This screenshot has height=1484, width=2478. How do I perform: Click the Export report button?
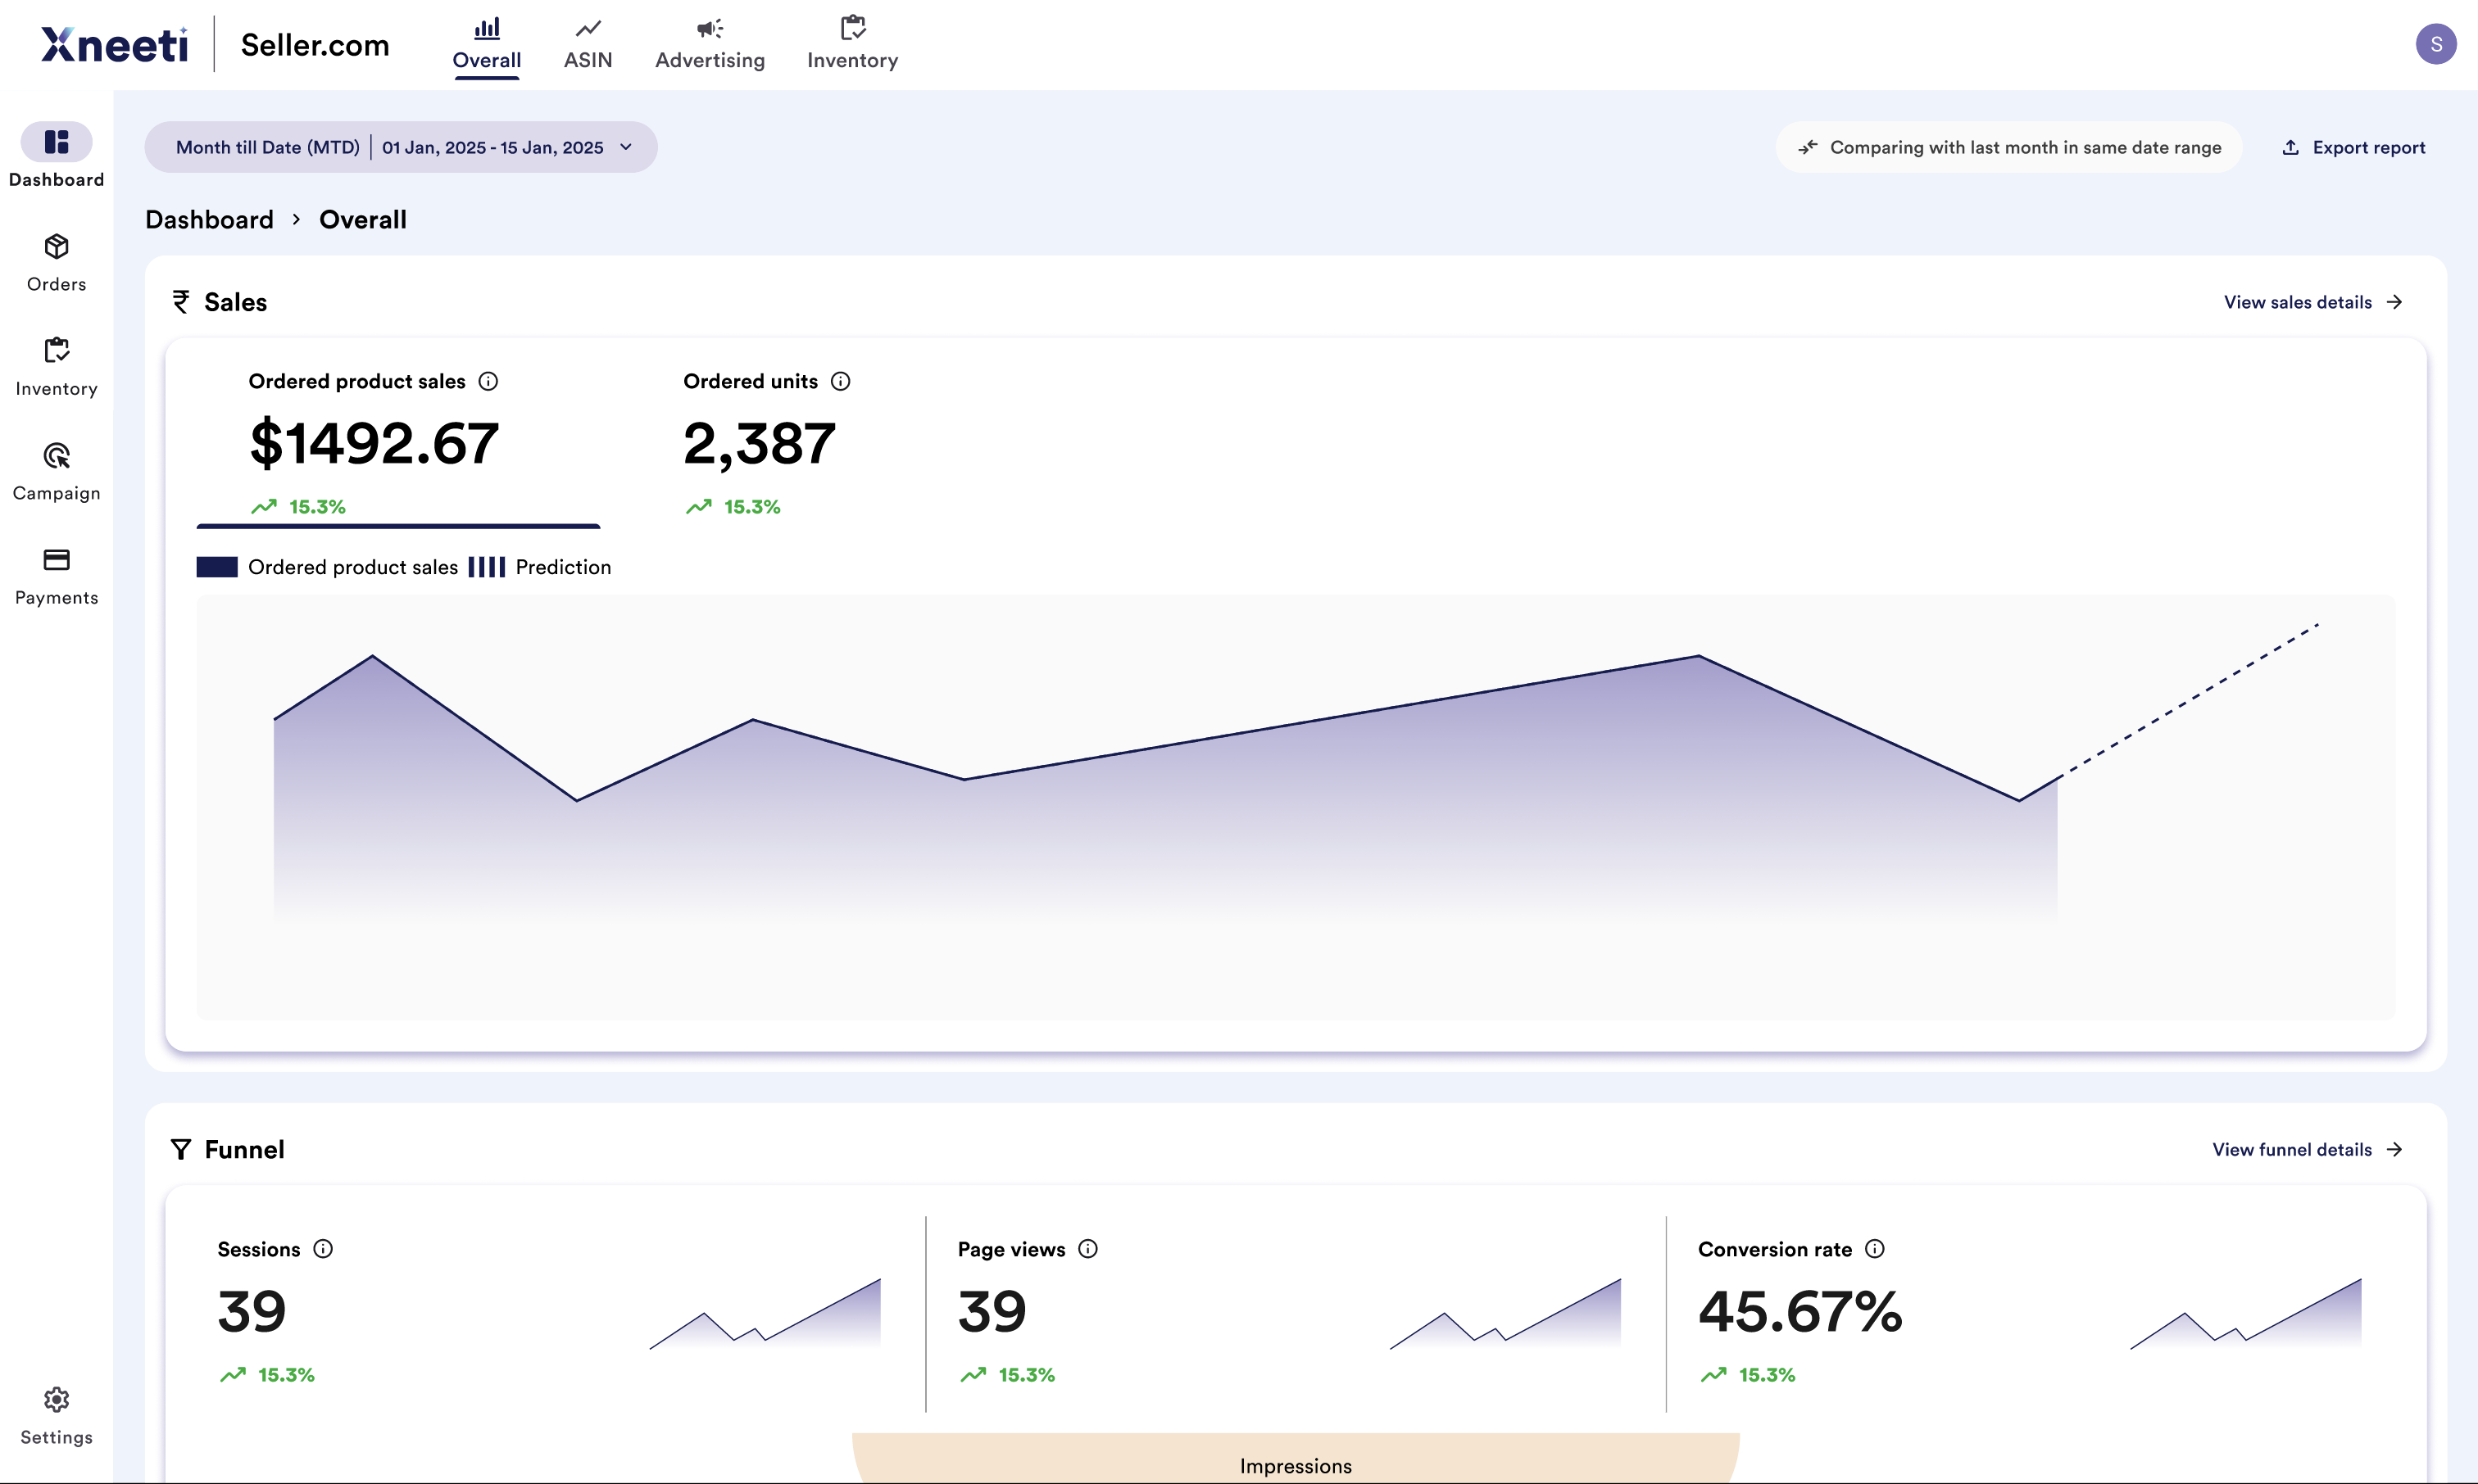coord(2354,147)
